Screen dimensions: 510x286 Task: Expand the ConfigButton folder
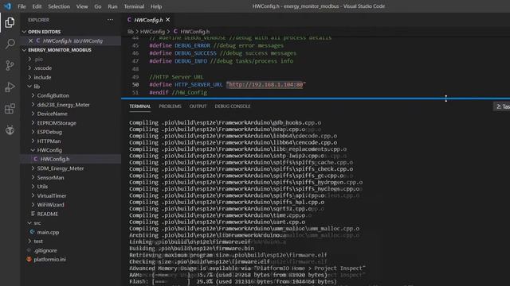(33, 95)
